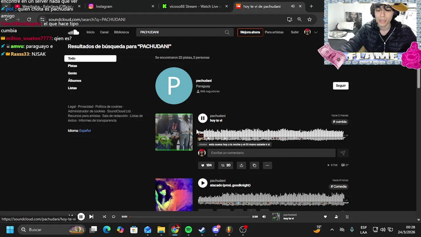Open Biblioteca in SoundCloud nav
The height and width of the screenshot is (237, 421).
click(121, 32)
